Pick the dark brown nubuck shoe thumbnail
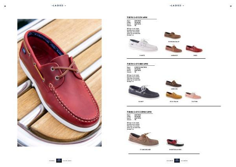The width and height of the screenshot is (236, 167). pos(173,83)
